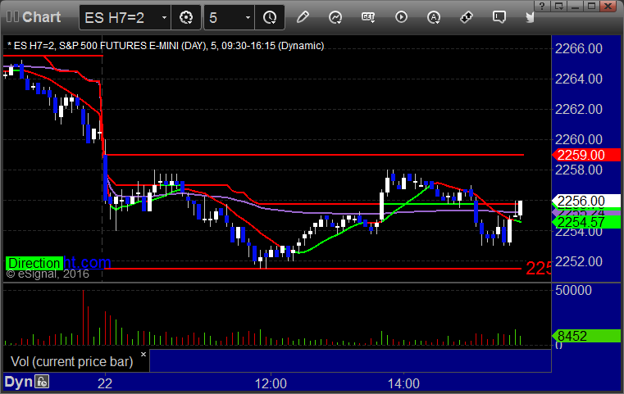Maximize the chart window
This screenshot has width=624, height=394.
pyautogui.click(x=591, y=6)
